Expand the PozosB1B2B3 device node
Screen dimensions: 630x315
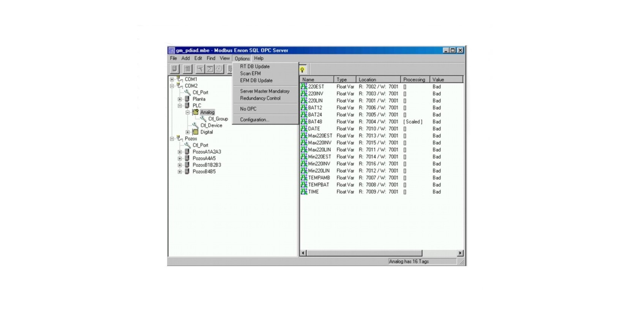pos(180,165)
